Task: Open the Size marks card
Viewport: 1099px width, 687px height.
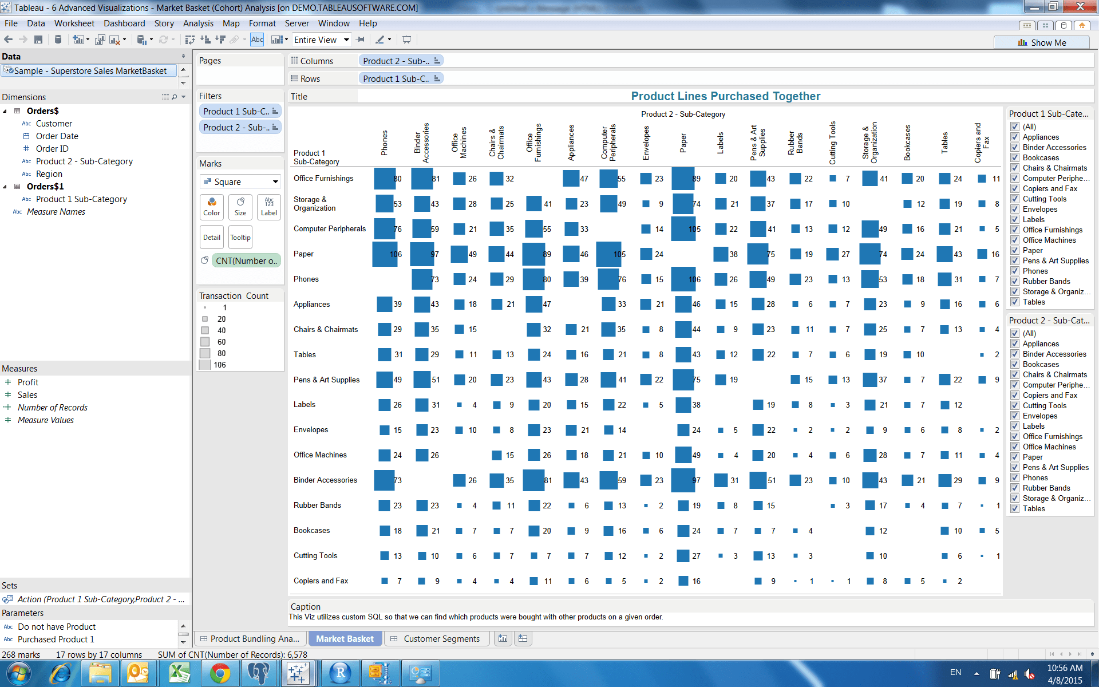Action: 240,206
